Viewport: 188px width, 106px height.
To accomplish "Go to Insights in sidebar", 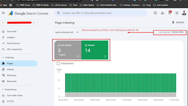I will tap(11, 37).
